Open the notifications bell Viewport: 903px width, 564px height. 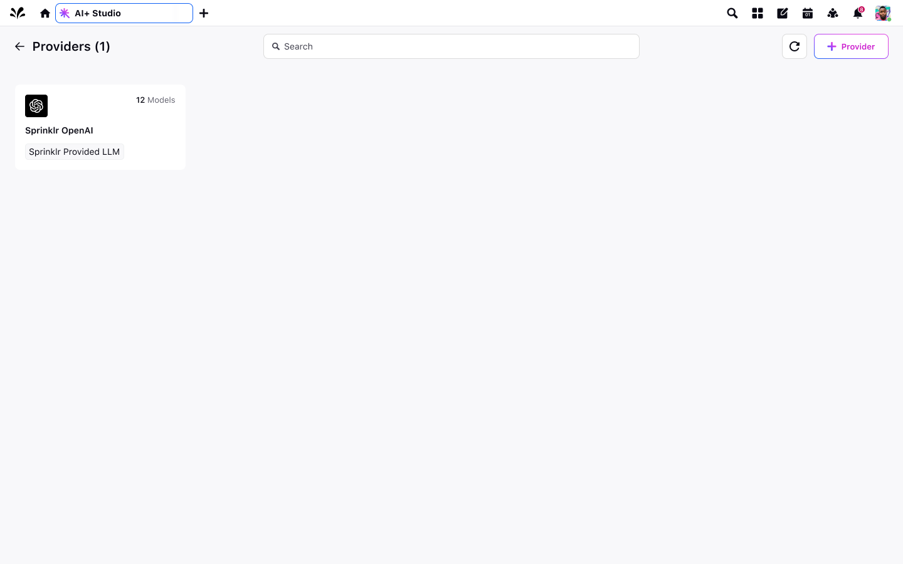click(x=858, y=13)
